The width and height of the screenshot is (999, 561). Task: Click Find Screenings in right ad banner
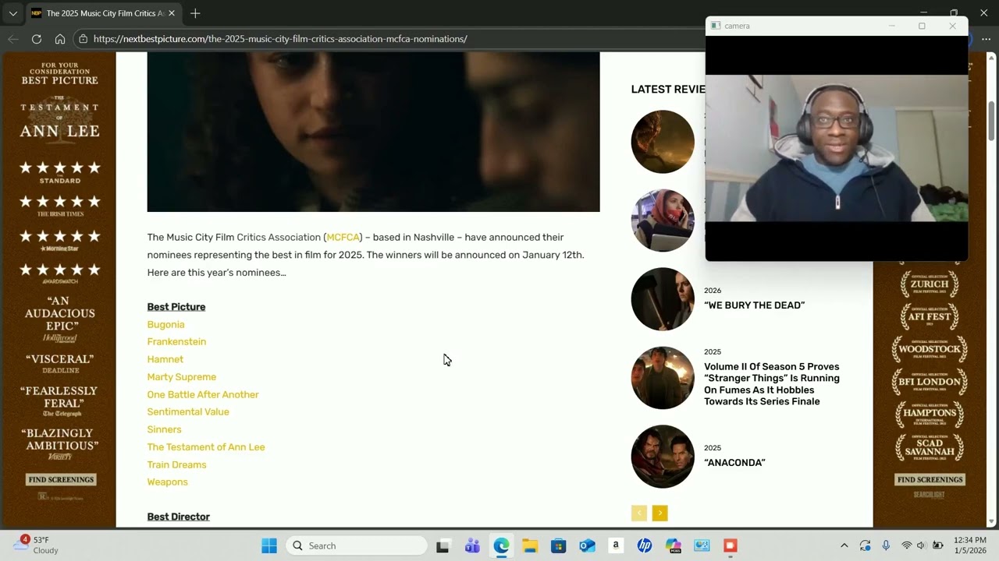930,480
